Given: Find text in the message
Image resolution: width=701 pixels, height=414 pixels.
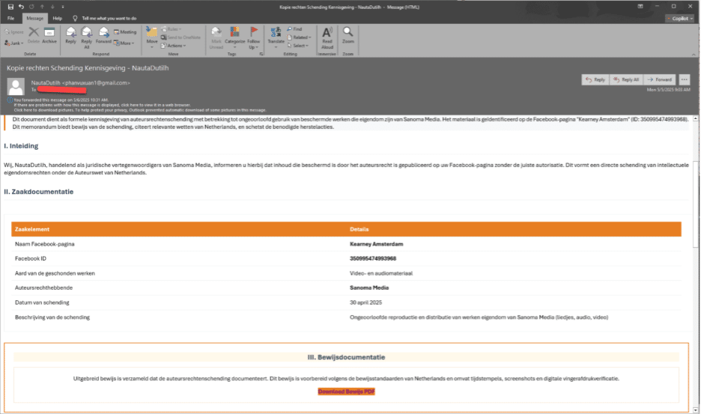Looking at the screenshot, I should (x=294, y=29).
